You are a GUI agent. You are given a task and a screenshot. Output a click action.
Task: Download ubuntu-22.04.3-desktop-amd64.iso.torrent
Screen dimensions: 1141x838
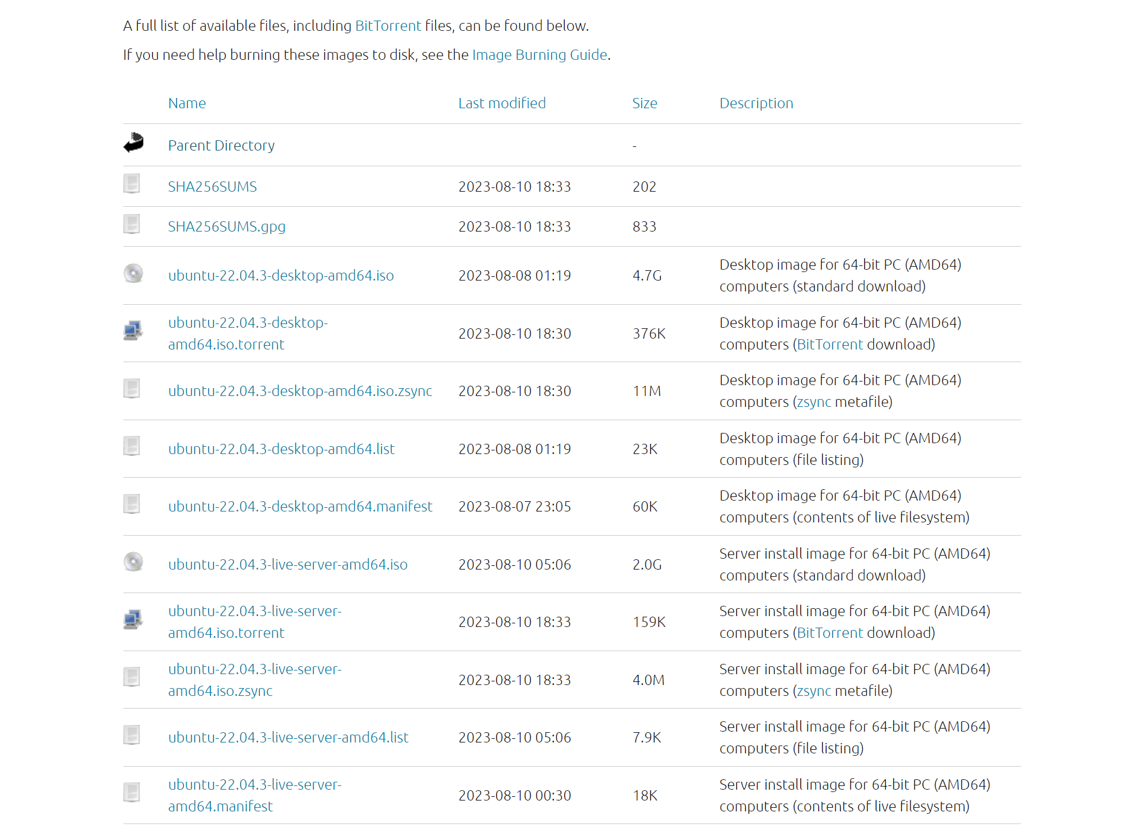[248, 334]
